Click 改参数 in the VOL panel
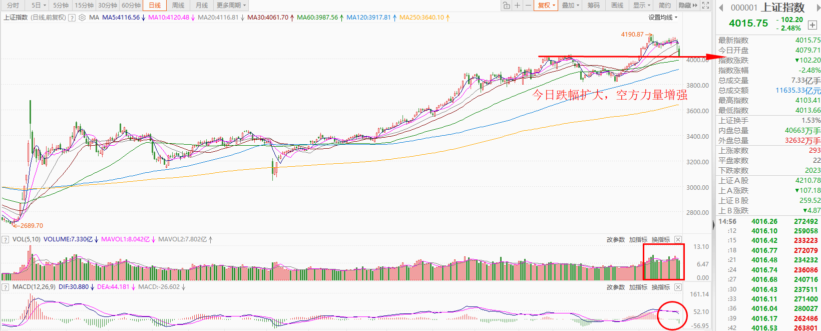Viewport: 821px width, 331px height. pyautogui.click(x=615, y=240)
